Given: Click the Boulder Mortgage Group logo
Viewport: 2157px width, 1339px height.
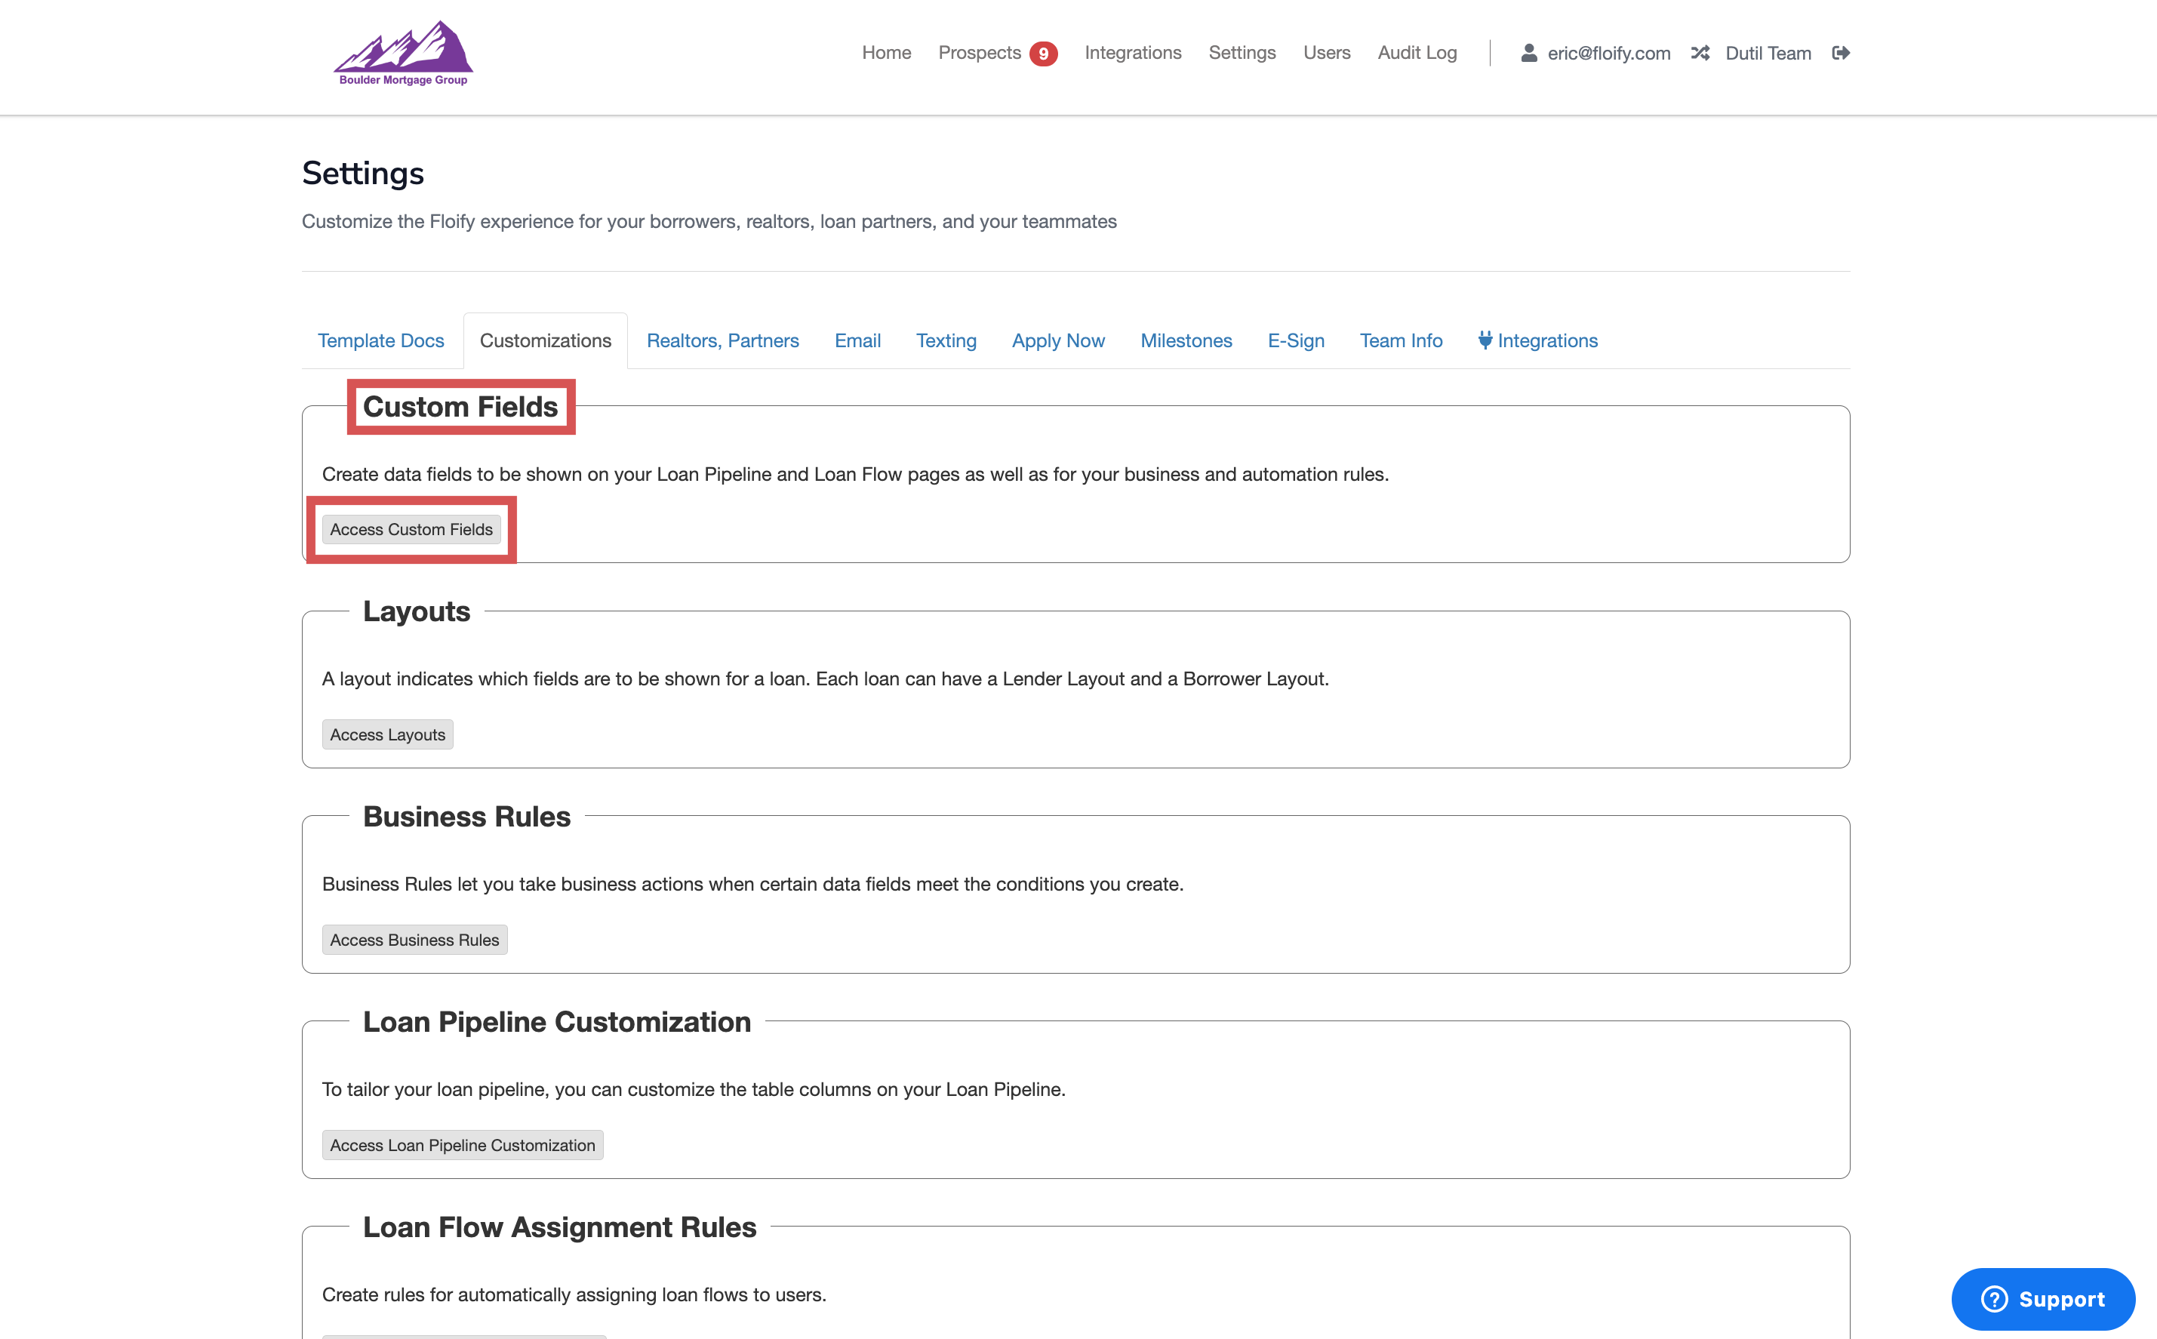Looking at the screenshot, I should tap(403, 53).
